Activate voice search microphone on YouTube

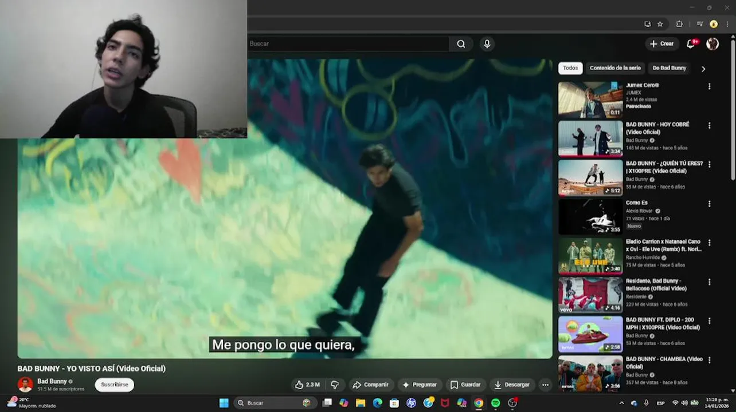(x=487, y=44)
